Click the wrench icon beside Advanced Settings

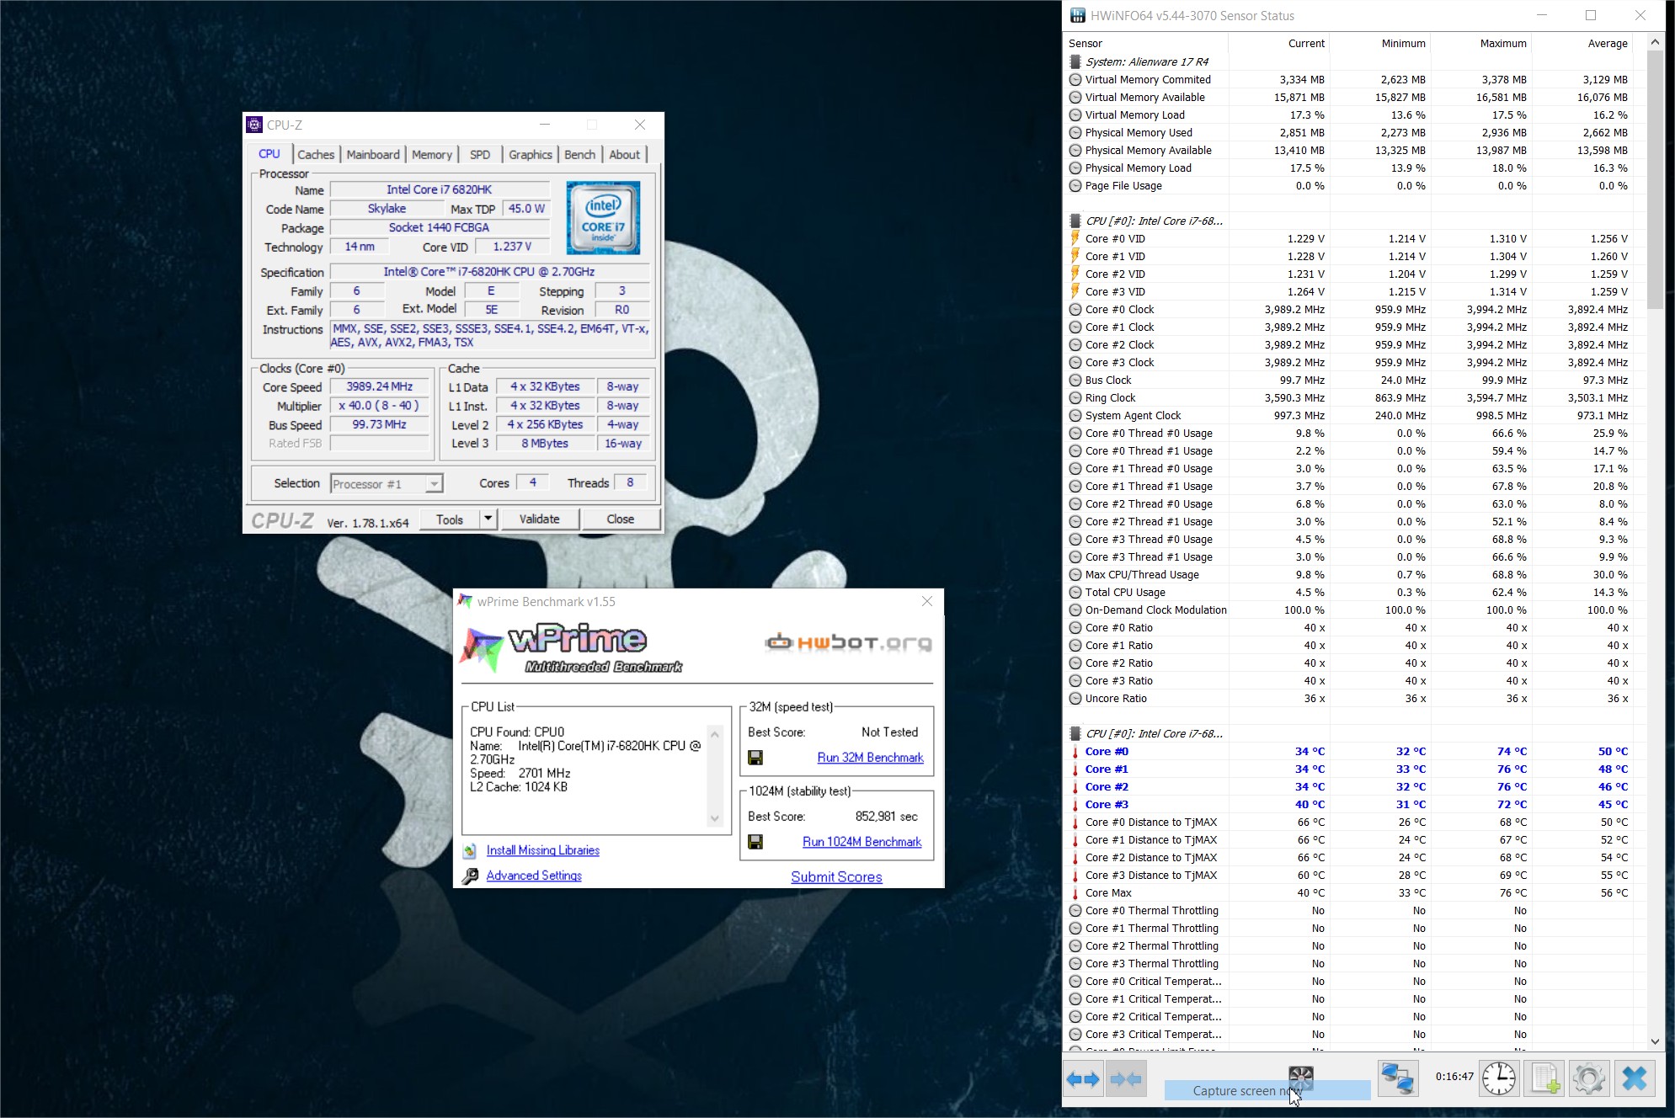click(x=470, y=876)
